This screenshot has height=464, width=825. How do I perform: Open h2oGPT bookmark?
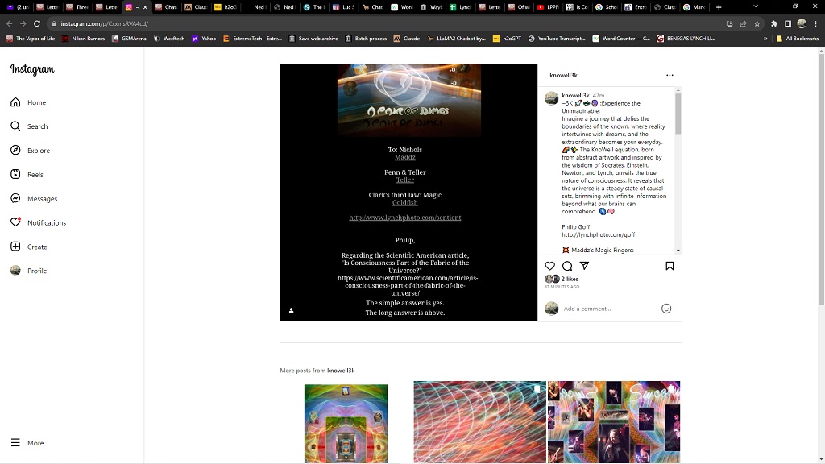(x=507, y=39)
